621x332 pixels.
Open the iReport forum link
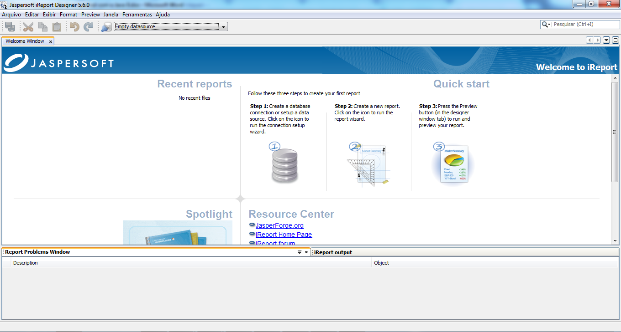pos(275,243)
